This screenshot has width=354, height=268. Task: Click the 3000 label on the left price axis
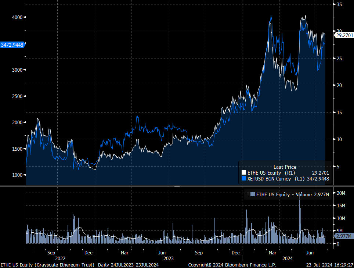coord(17,70)
